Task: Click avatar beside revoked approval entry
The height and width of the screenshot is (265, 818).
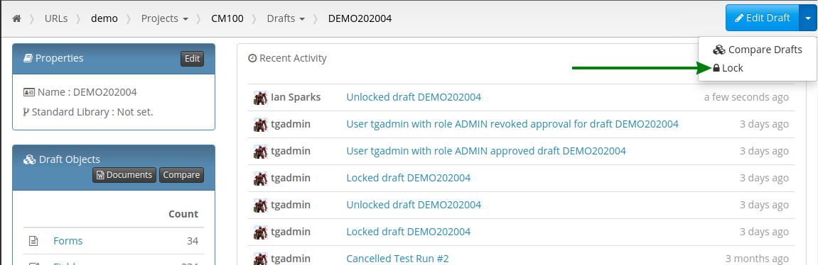Action: pos(260,125)
